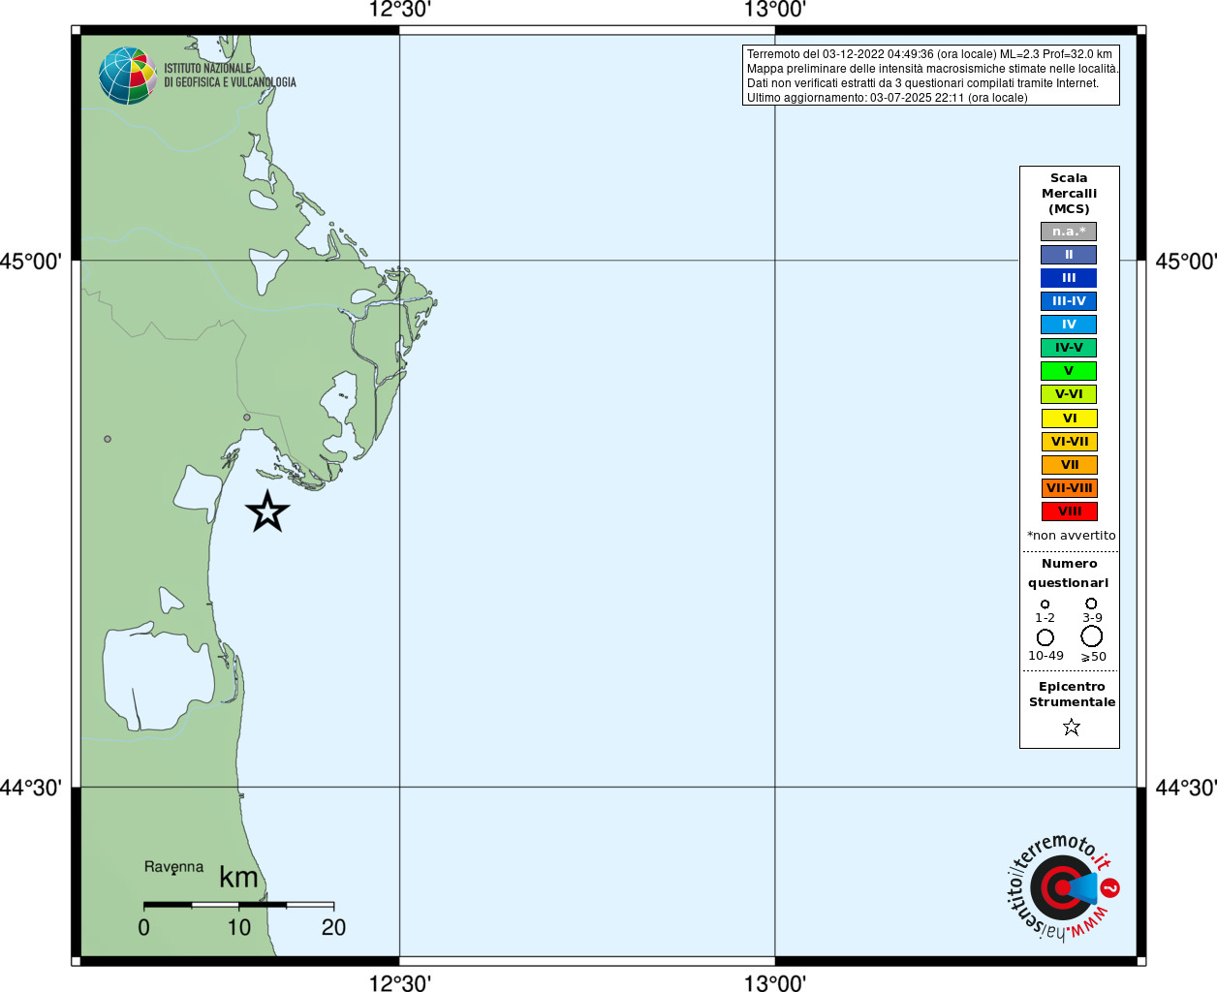Click the km scale bar
This screenshot has width=1217, height=992.
[x=238, y=905]
